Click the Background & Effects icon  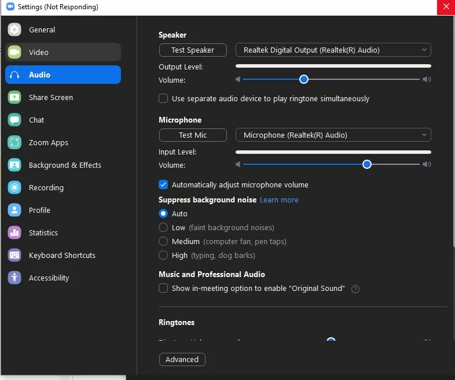click(x=14, y=165)
